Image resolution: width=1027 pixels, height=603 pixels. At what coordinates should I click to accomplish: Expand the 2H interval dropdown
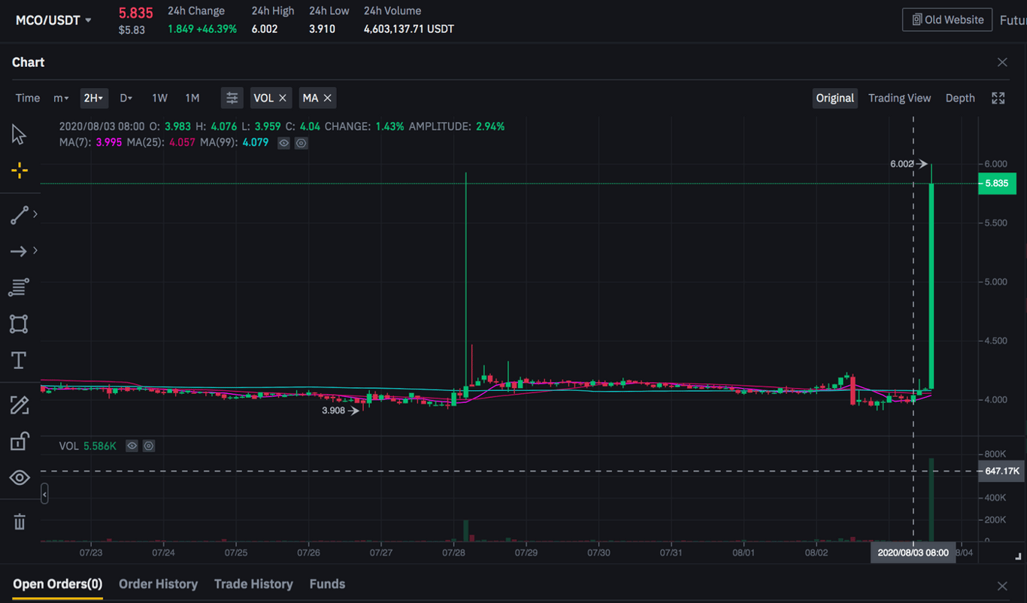[x=94, y=98]
